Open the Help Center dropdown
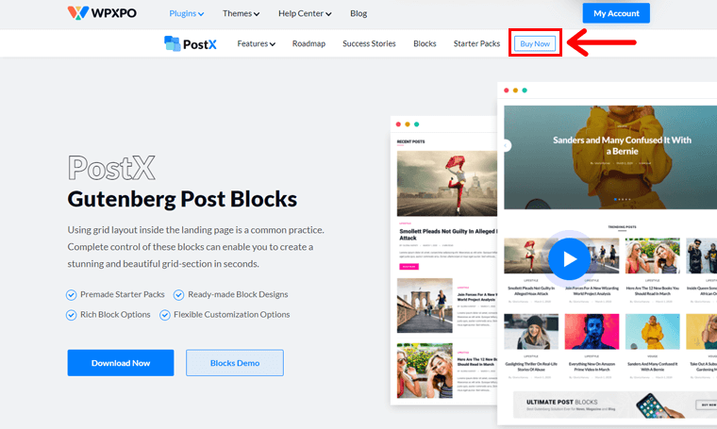 tap(305, 14)
